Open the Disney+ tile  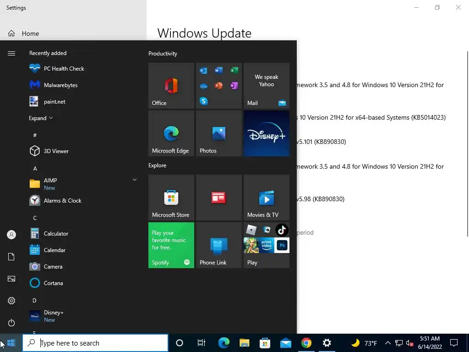267,133
